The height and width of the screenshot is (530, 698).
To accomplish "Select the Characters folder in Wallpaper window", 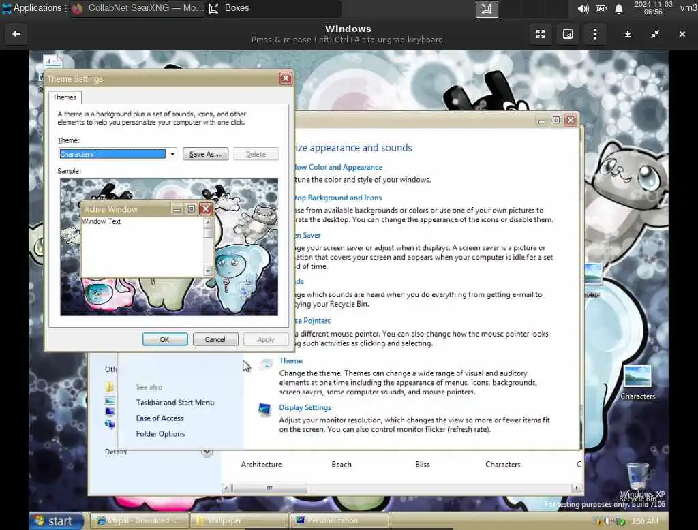I will click(502, 465).
